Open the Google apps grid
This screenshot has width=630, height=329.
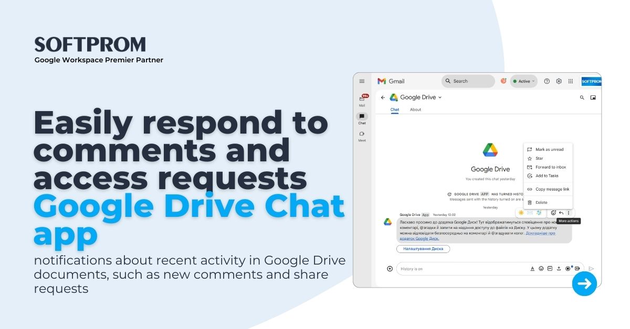pos(571,81)
